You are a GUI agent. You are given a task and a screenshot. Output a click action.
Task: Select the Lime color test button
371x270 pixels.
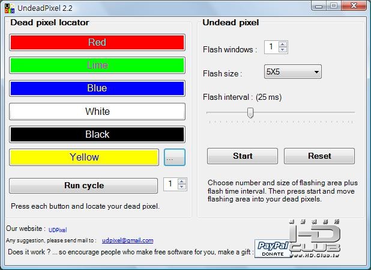pos(97,65)
